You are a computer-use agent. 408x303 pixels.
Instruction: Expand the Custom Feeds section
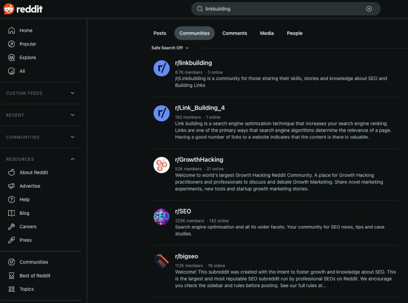pyautogui.click(x=41, y=93)
